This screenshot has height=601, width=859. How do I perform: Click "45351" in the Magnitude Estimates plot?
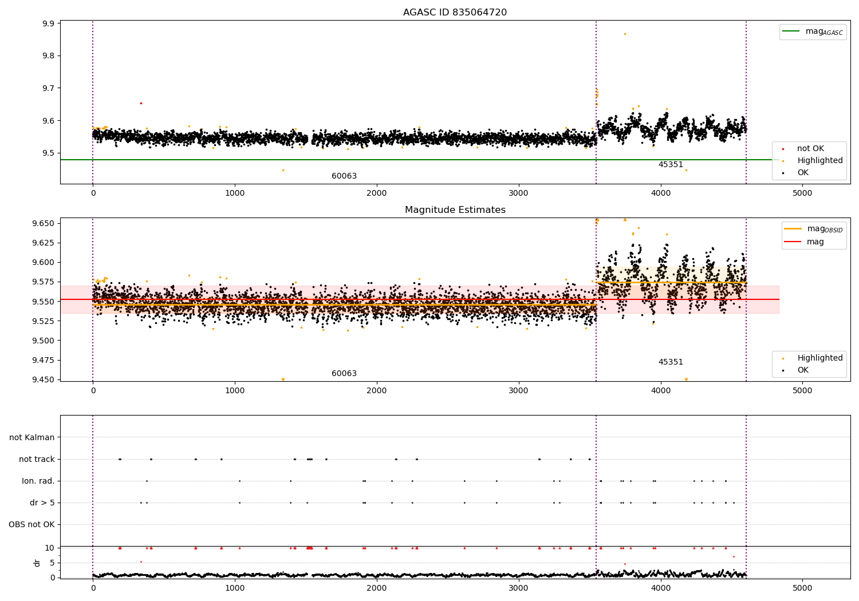(x=671, y=362)
